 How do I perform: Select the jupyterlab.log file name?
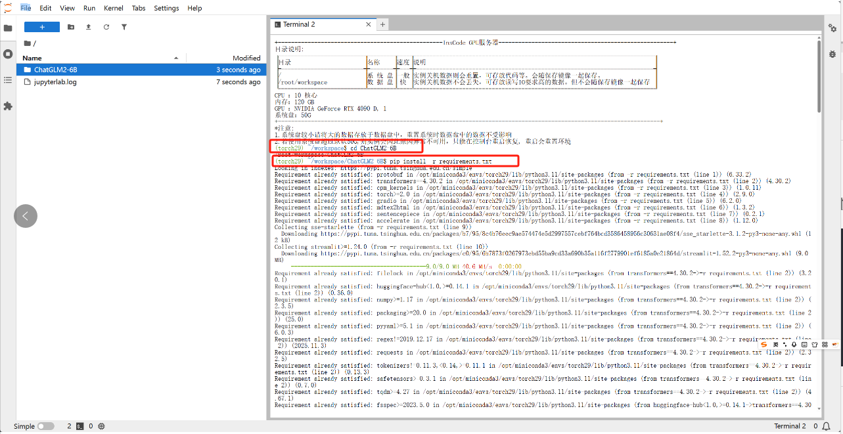pyautogui.click(x=55, y=82)
